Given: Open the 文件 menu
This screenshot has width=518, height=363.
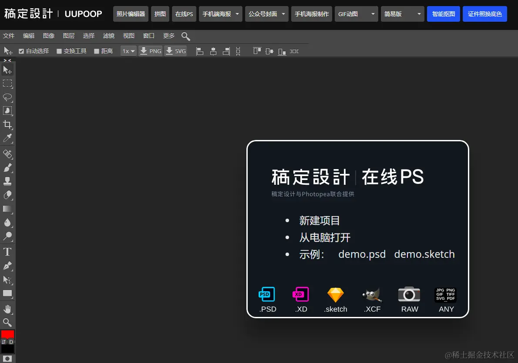Looking at the screenshot, I should (x=9, y=36).
